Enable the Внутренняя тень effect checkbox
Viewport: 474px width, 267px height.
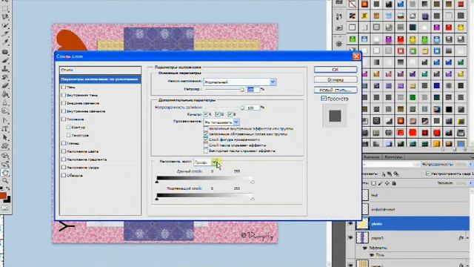tap(64, 95)
